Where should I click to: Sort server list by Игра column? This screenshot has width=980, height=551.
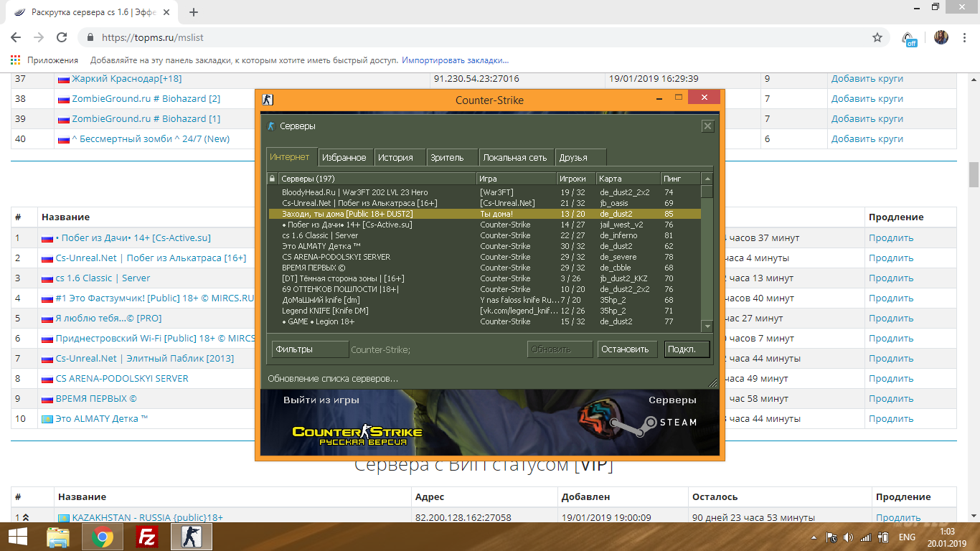pos(517,179)
